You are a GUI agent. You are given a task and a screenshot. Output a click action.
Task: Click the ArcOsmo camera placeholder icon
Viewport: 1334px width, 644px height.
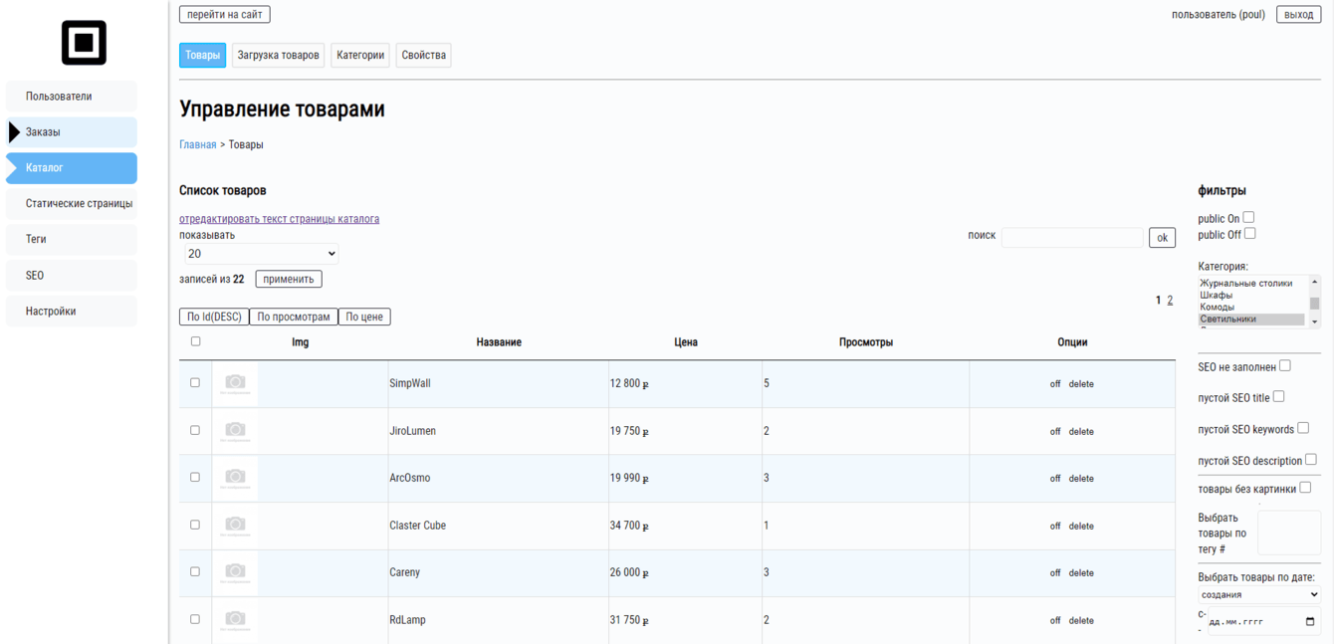pyautogui.click(x=235, y=478)
